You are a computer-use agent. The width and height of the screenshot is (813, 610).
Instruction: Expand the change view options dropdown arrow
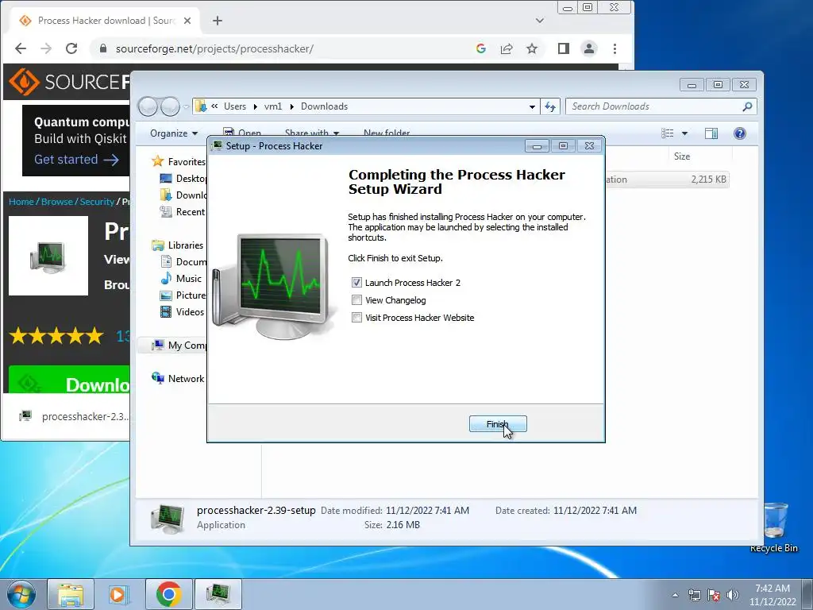click(x=684, y=133)
